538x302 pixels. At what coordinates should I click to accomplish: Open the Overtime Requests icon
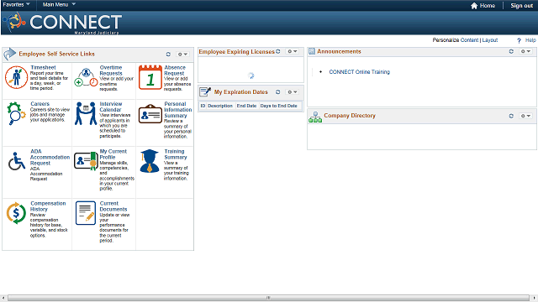click(86, 78)
